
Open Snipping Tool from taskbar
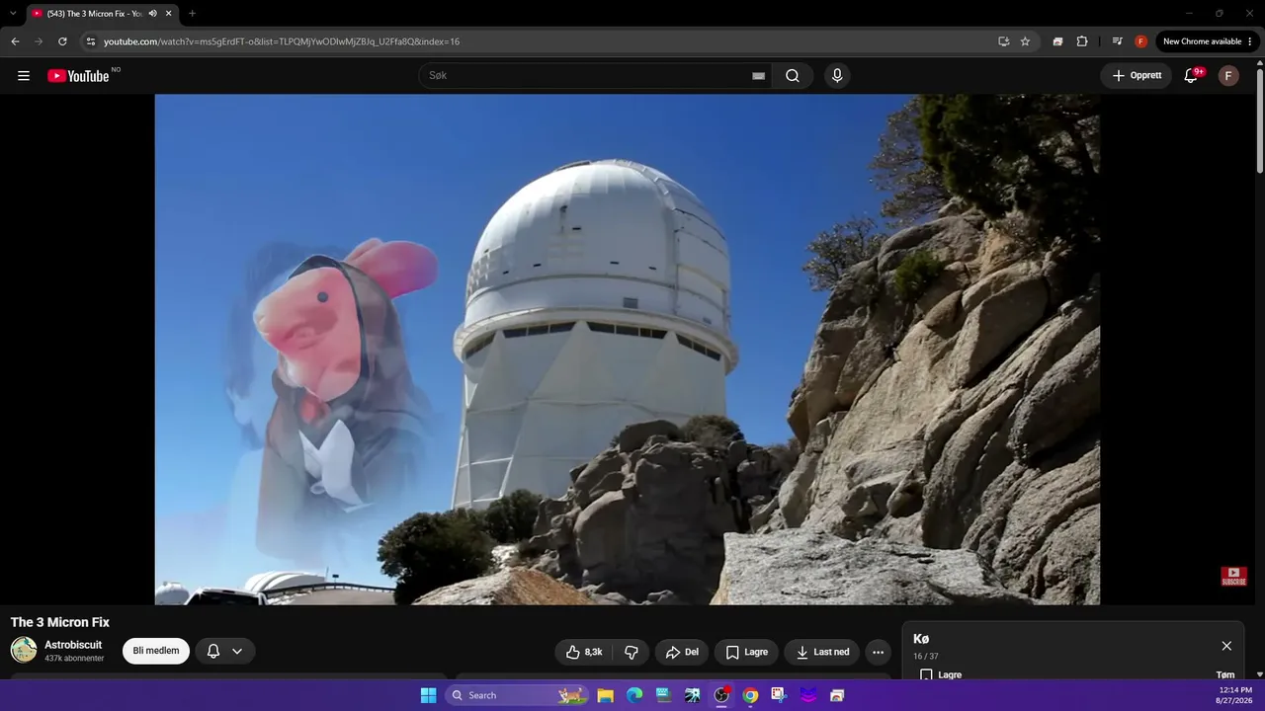tap(779, 695)
